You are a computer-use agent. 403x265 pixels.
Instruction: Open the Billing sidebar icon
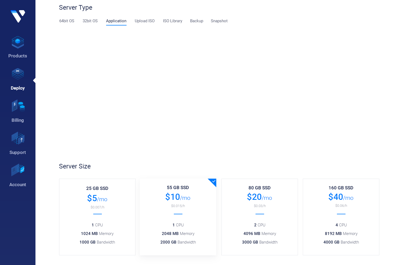(x=18, y=106)
